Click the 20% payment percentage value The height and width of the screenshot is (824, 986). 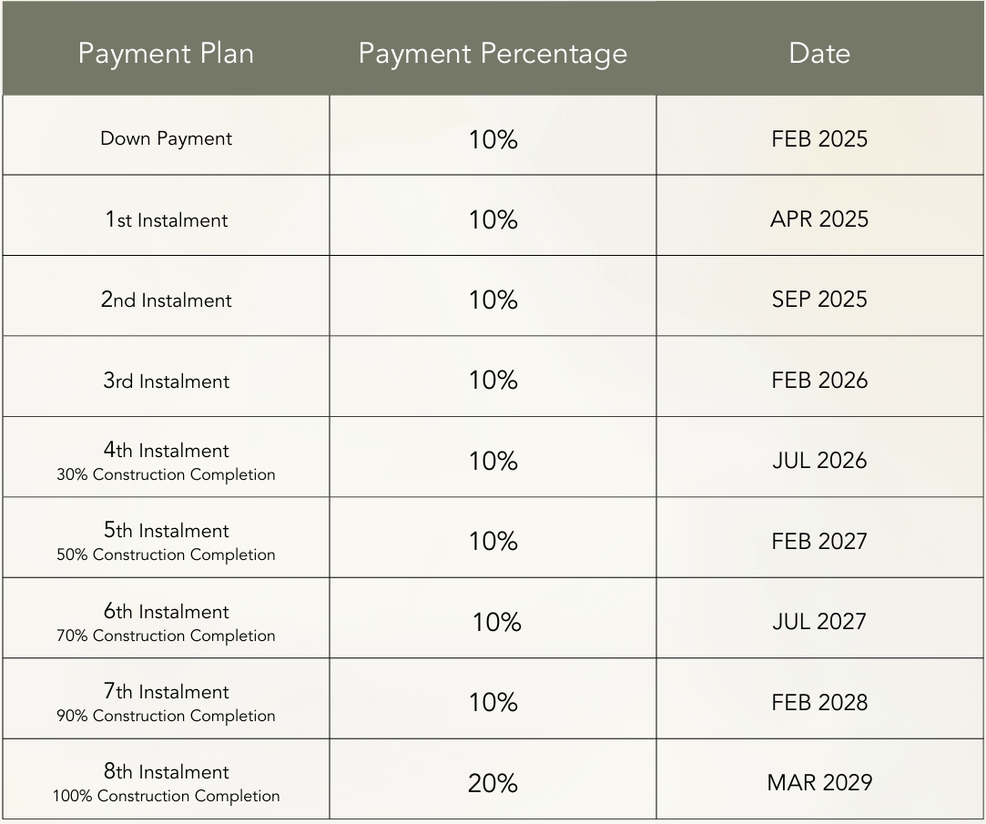click(493, 783)
